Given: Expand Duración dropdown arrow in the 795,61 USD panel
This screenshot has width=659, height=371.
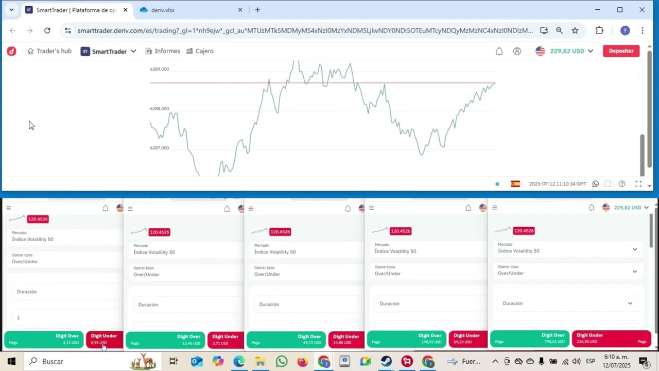Looking at the screenshot, I should point(630,303).
